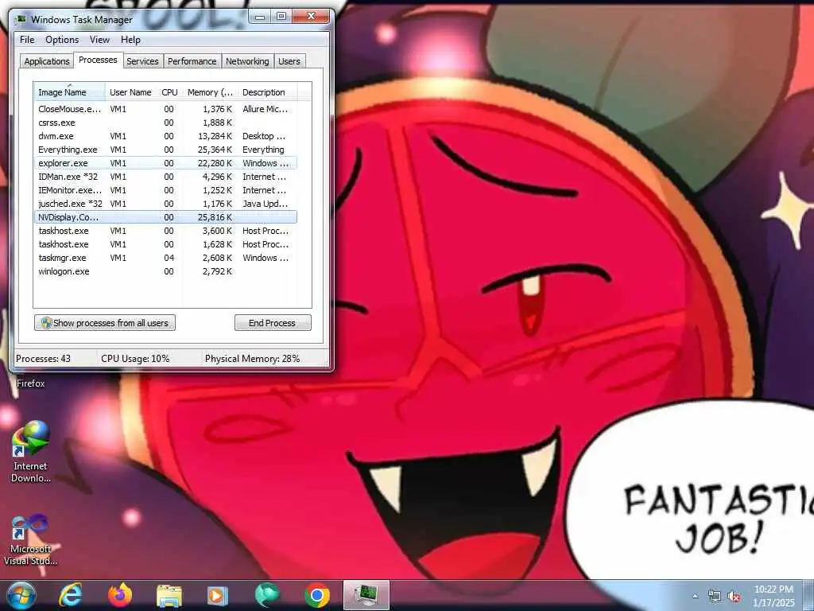This screenshot has height=611, width=814.
Task: Sort by the Image Name column header
Action: click(x=70, y=91)
